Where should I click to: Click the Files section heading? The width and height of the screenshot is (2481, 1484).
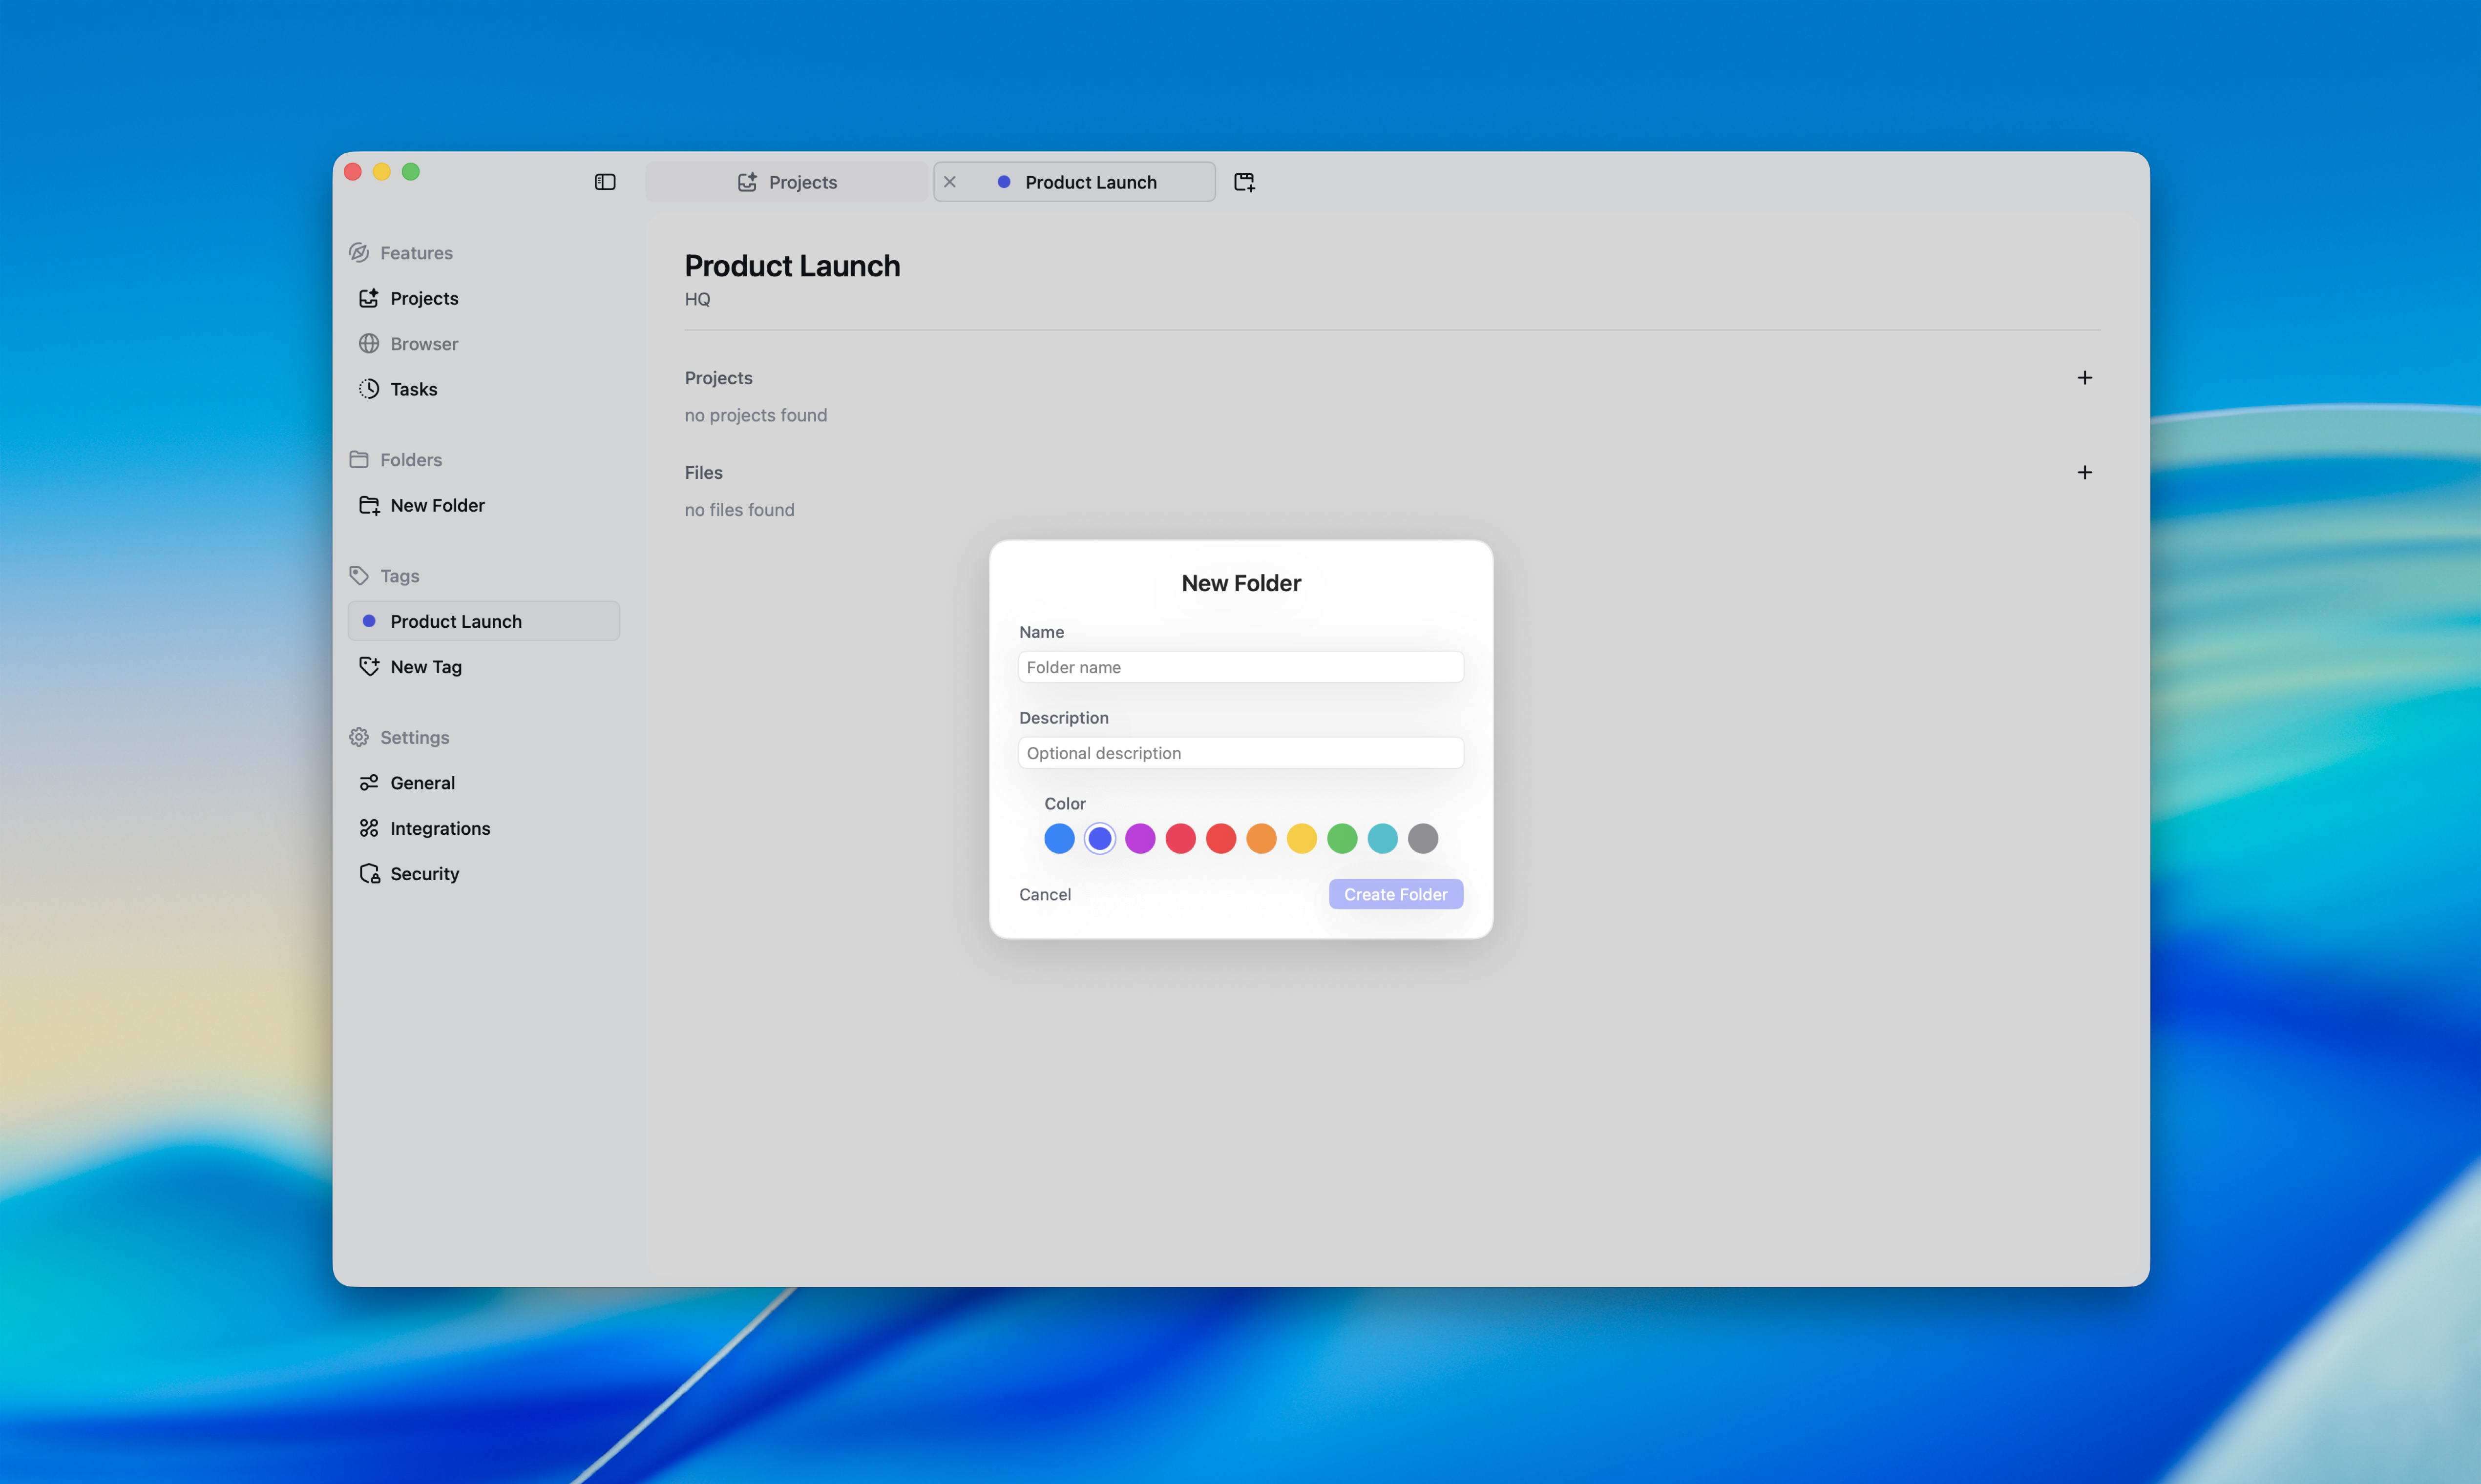pos(703,473)
